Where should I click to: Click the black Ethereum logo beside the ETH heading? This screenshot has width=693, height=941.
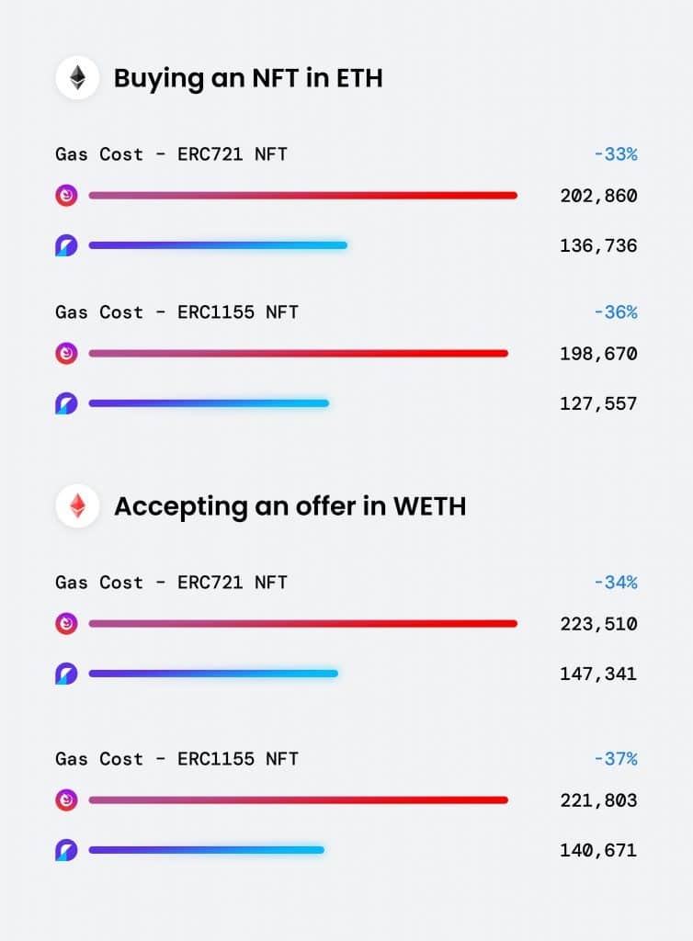(77, 78)
